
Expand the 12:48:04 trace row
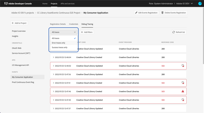[x=53, y=57]
